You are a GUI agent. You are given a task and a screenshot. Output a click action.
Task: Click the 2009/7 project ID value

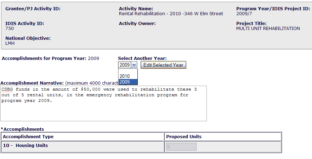243,14
